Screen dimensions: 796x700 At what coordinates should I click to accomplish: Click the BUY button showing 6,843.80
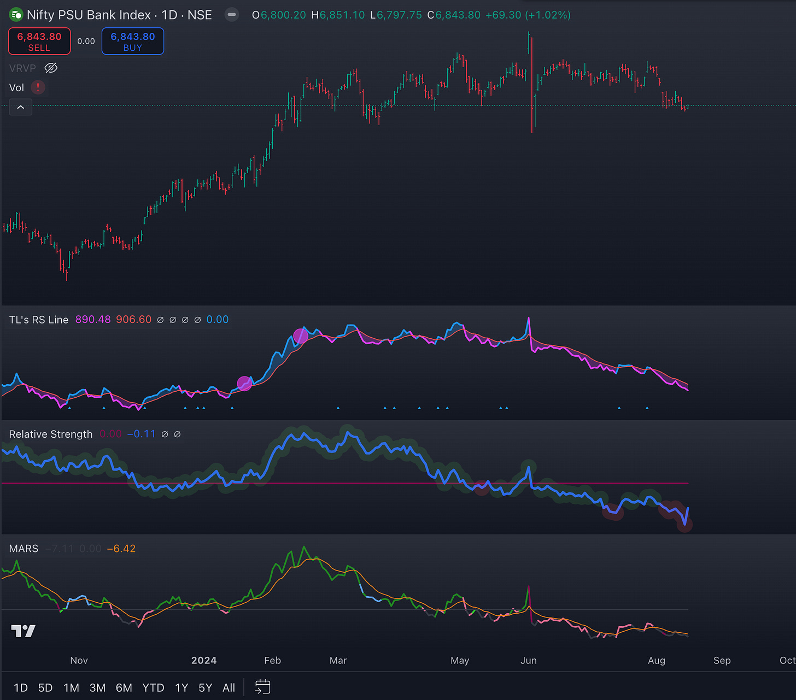click(x=132, y=41)
